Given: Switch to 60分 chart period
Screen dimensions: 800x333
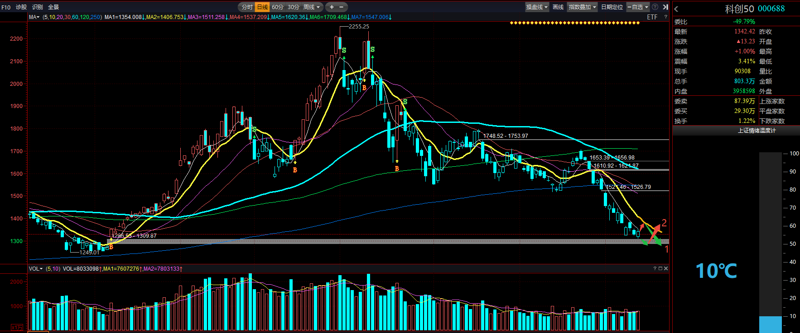Looking at the screenshot, I should click(x=278, y=7).
